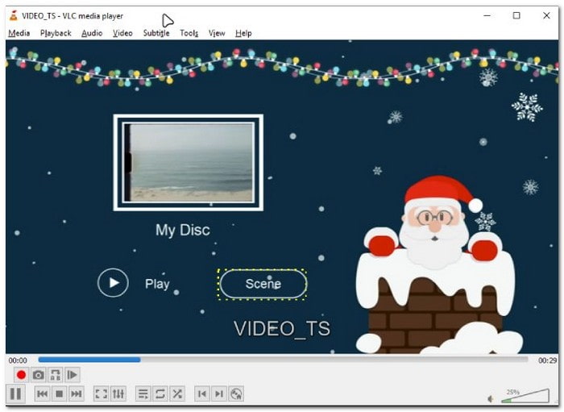Toggle random shuffle playback
This screenshot has height=412, width=564.
coord(177,393)
